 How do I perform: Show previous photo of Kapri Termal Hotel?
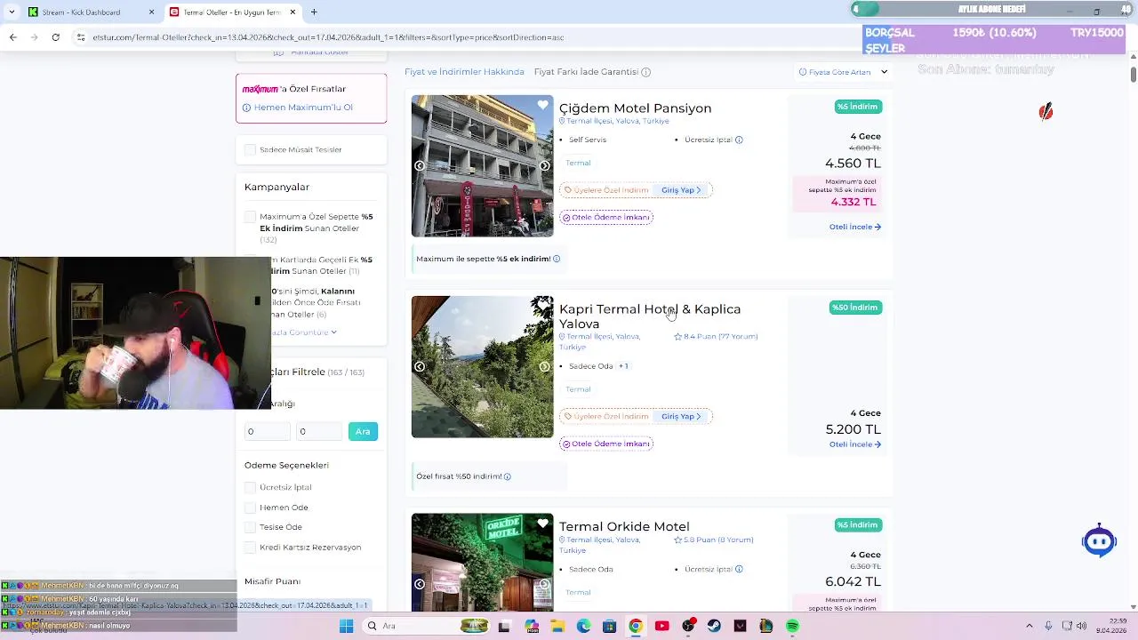tap(420, 366)
